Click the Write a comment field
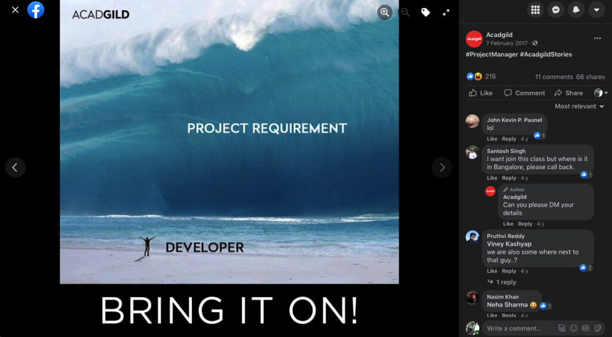 [517, 328]
